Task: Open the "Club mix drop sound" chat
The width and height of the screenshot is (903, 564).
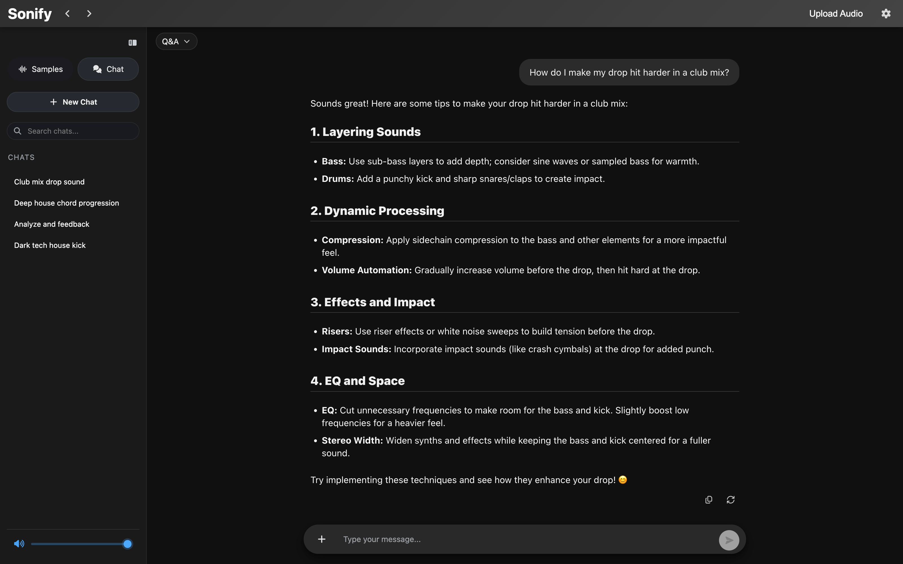Action: coord(49,182)
